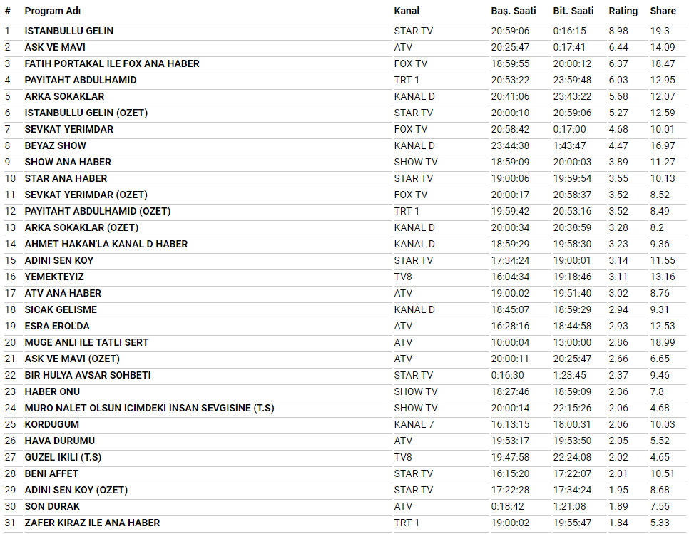The height and width of the screenshot is (534, 689).
Task: Open the ASK VE MAVI row at rank 2
Action: pos(55,47)
